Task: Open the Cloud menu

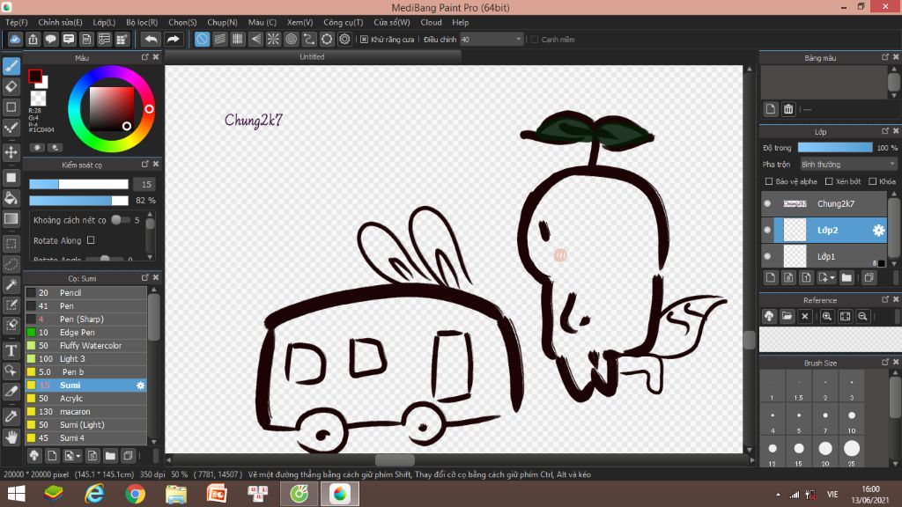Action: (x=431, y=22)
